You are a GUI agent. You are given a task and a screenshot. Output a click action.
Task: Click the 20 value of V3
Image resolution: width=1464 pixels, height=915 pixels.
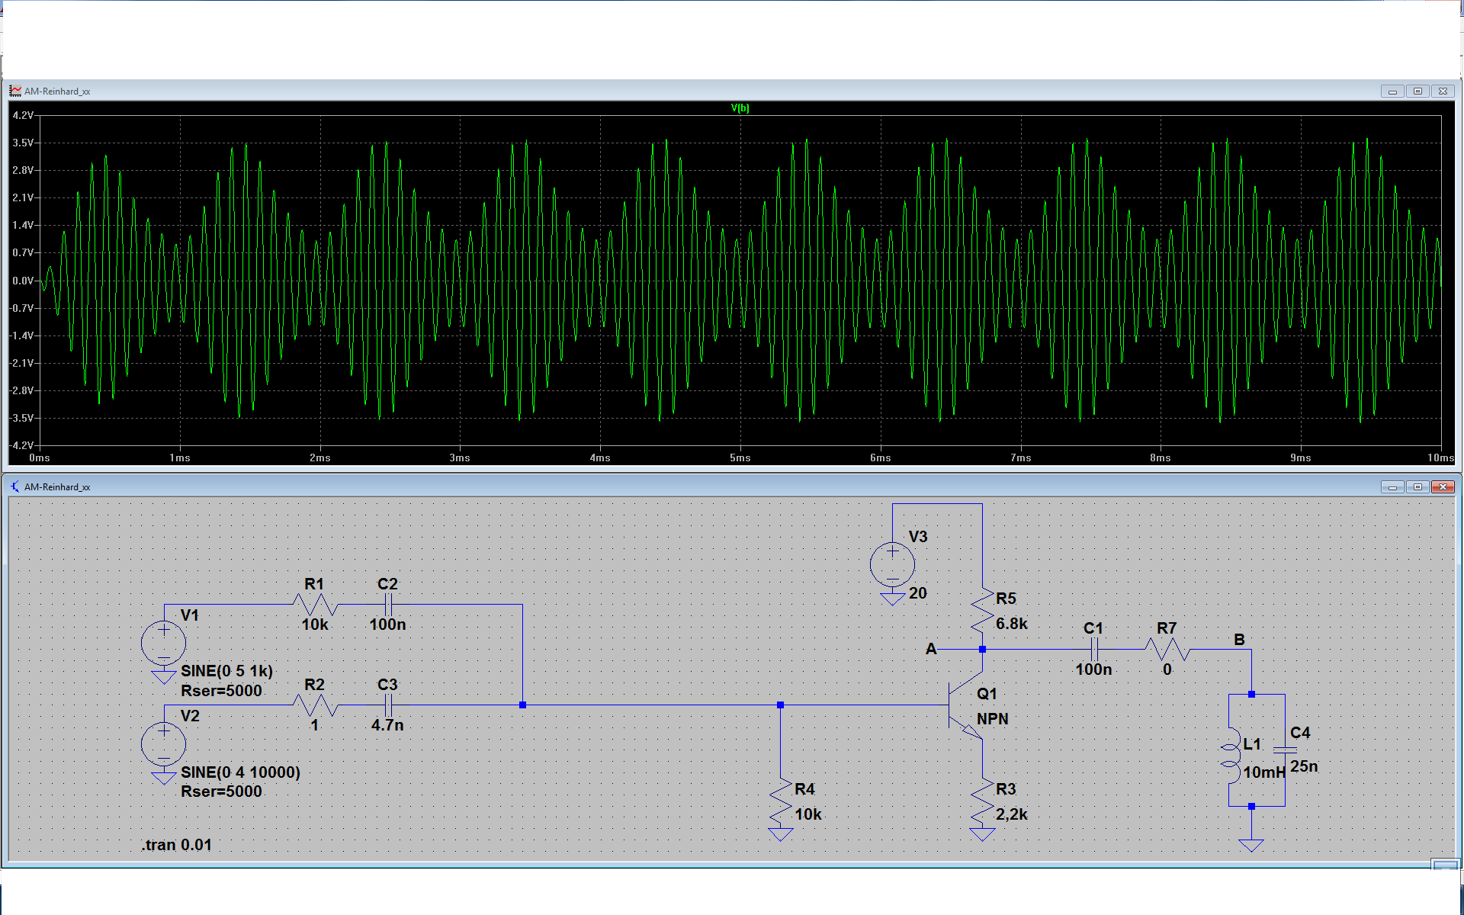(918, 593)
